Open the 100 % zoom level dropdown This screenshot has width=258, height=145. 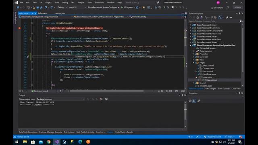[23, 91]
